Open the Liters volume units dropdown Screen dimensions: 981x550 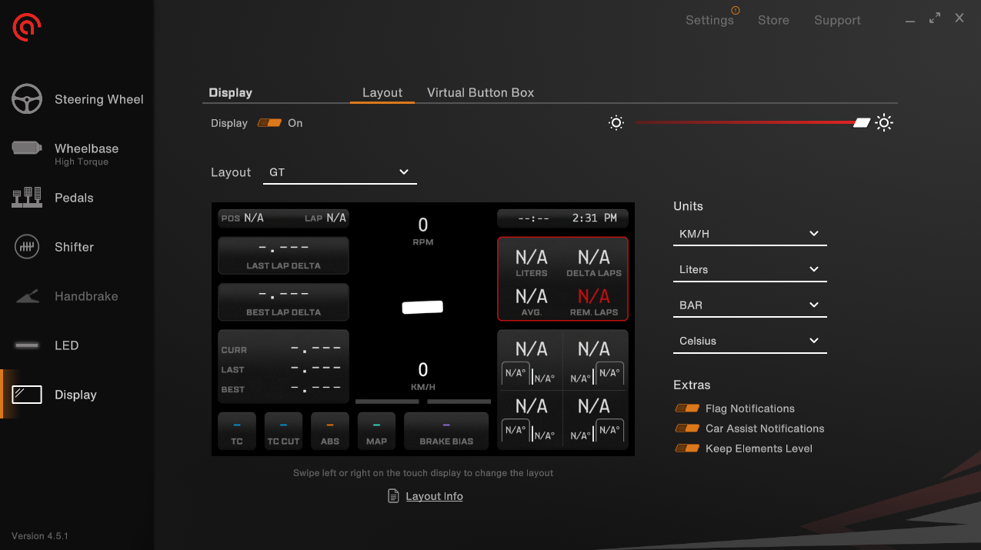tap(750, 269)
